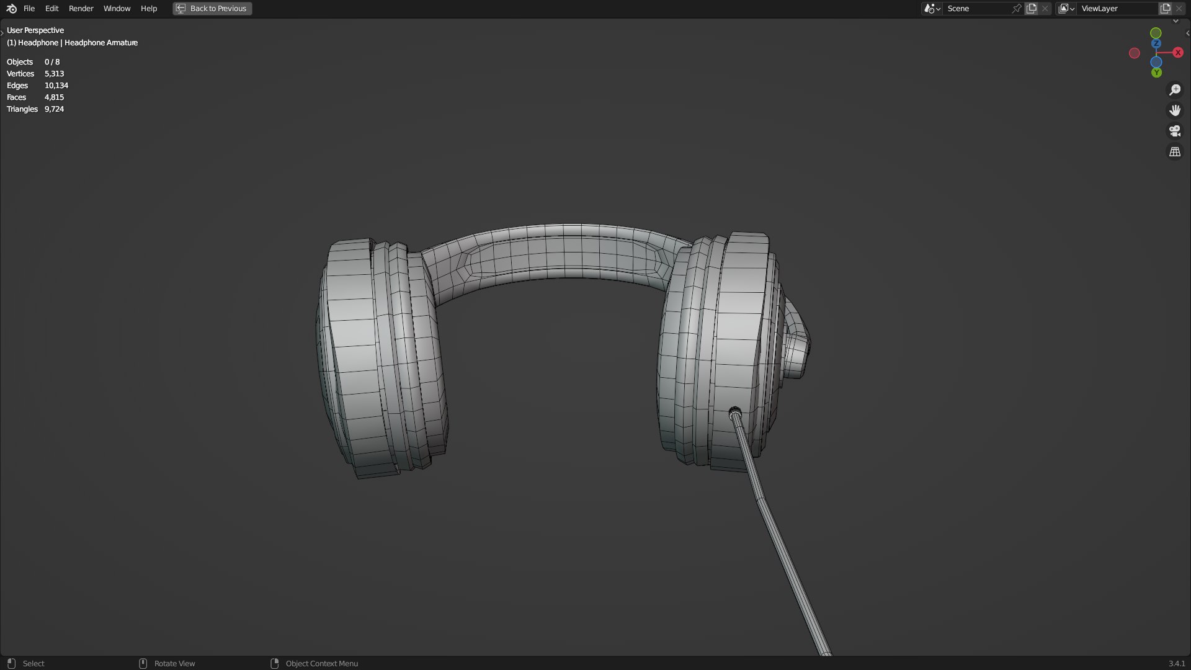This screenshot has height=670, width=1191.
Task: Click the pan view hand icon
Action: [1175, 111]
